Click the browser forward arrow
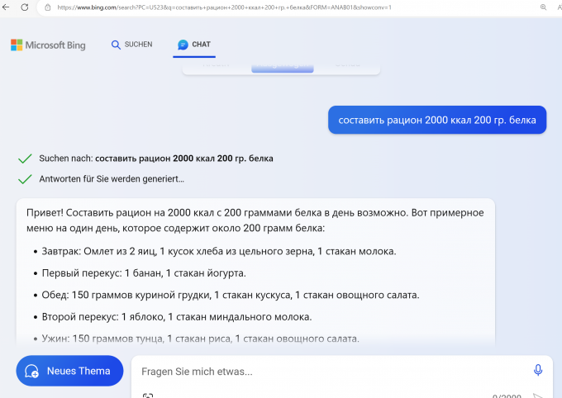 (4, 7)
